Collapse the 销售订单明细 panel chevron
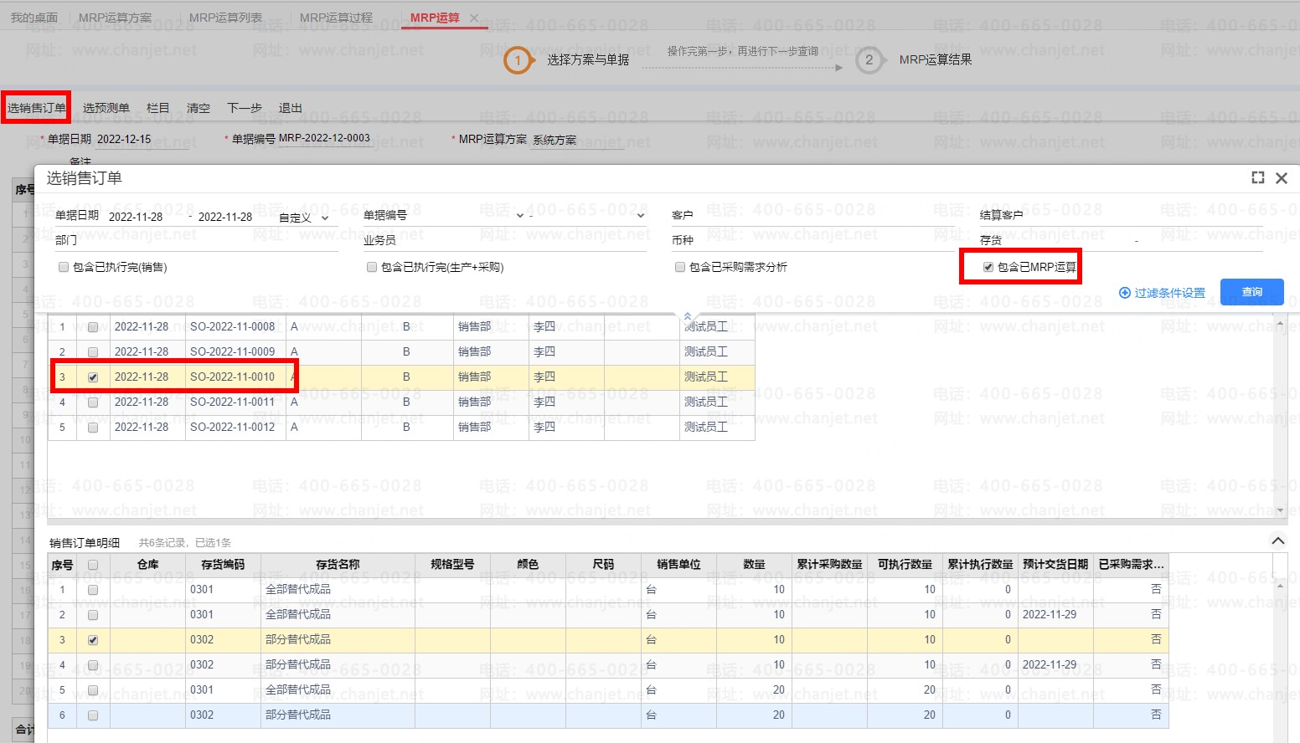This screenshot has height=743, width=1300. (1277, 541)
